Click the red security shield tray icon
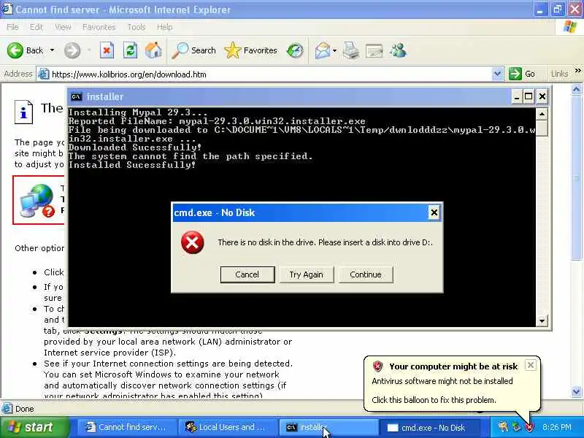 click(x=529, y=427)
